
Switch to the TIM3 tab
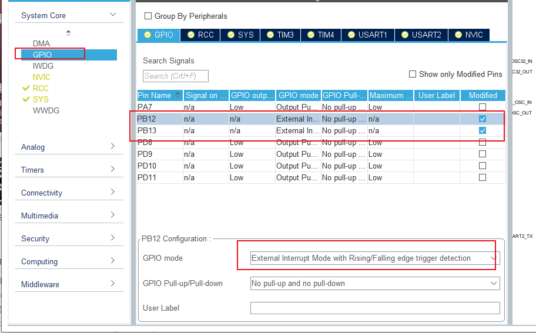point(280,35)
